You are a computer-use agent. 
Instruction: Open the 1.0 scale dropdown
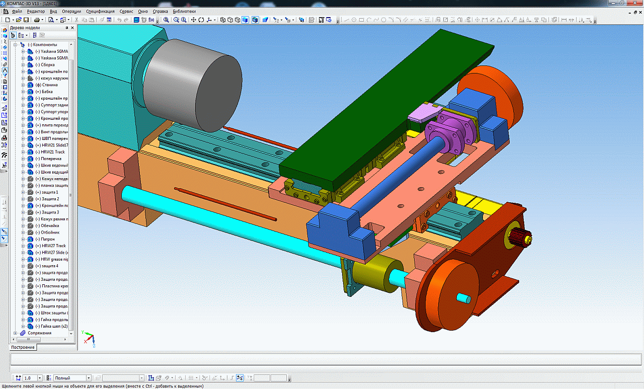point(40,378)
